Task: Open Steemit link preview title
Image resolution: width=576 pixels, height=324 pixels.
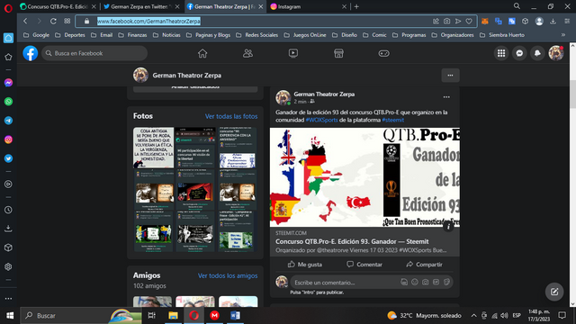Action: coord(352,242)
